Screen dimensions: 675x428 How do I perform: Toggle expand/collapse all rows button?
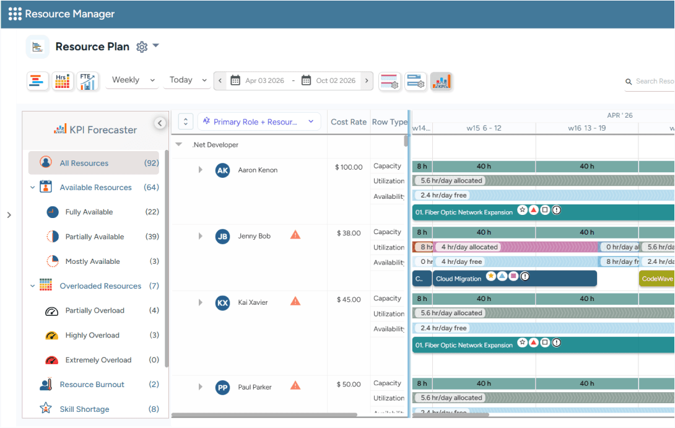click(186, 122)
